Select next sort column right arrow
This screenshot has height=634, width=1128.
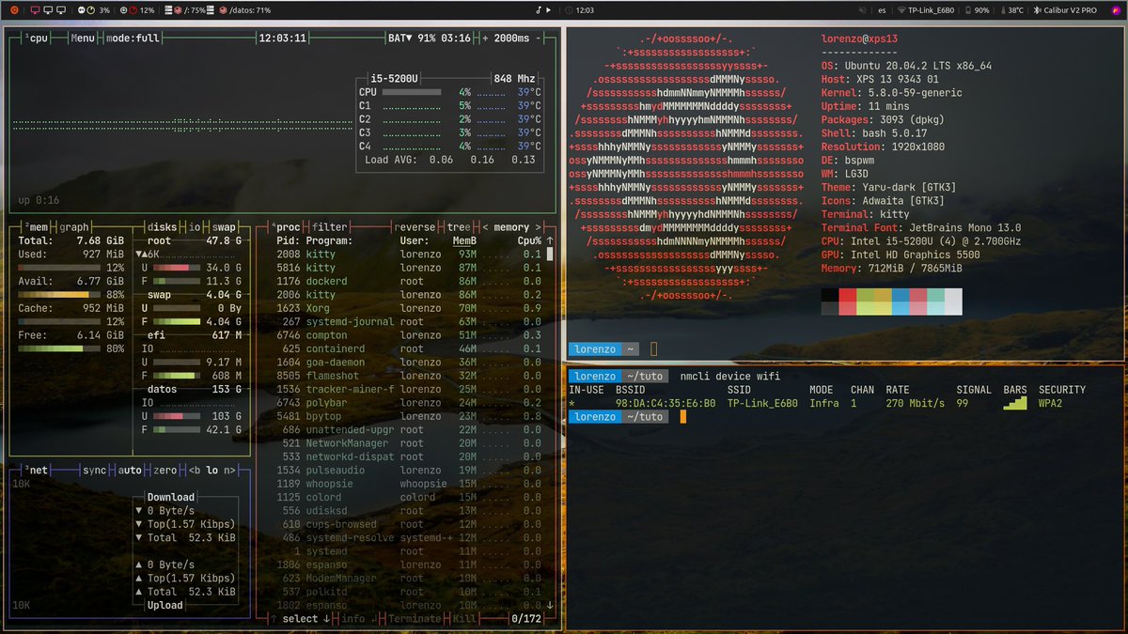(x=538, y=227)
